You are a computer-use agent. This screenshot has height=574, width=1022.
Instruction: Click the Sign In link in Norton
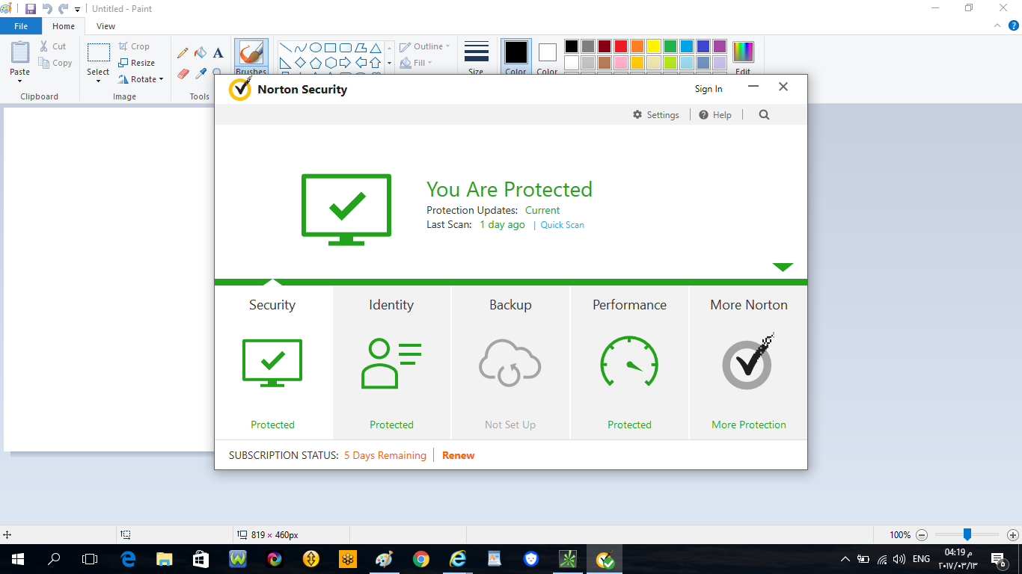[x=709, y=89]
